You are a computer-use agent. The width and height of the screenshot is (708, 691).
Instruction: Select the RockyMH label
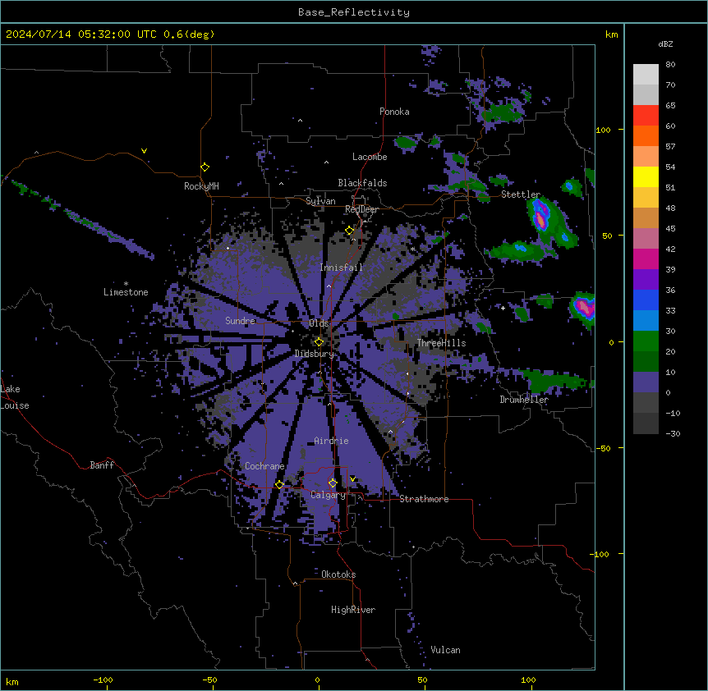[201, 186]
